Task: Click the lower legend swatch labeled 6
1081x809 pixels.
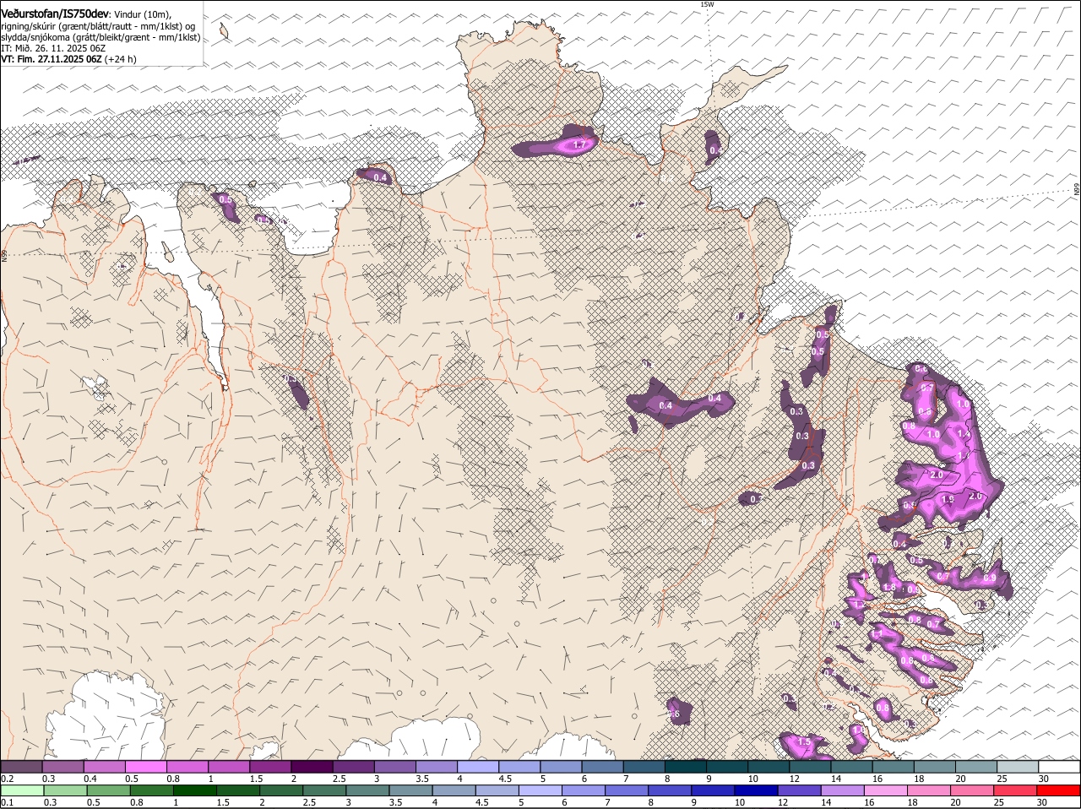Action: pyautogui.click(x=584, y=790)
